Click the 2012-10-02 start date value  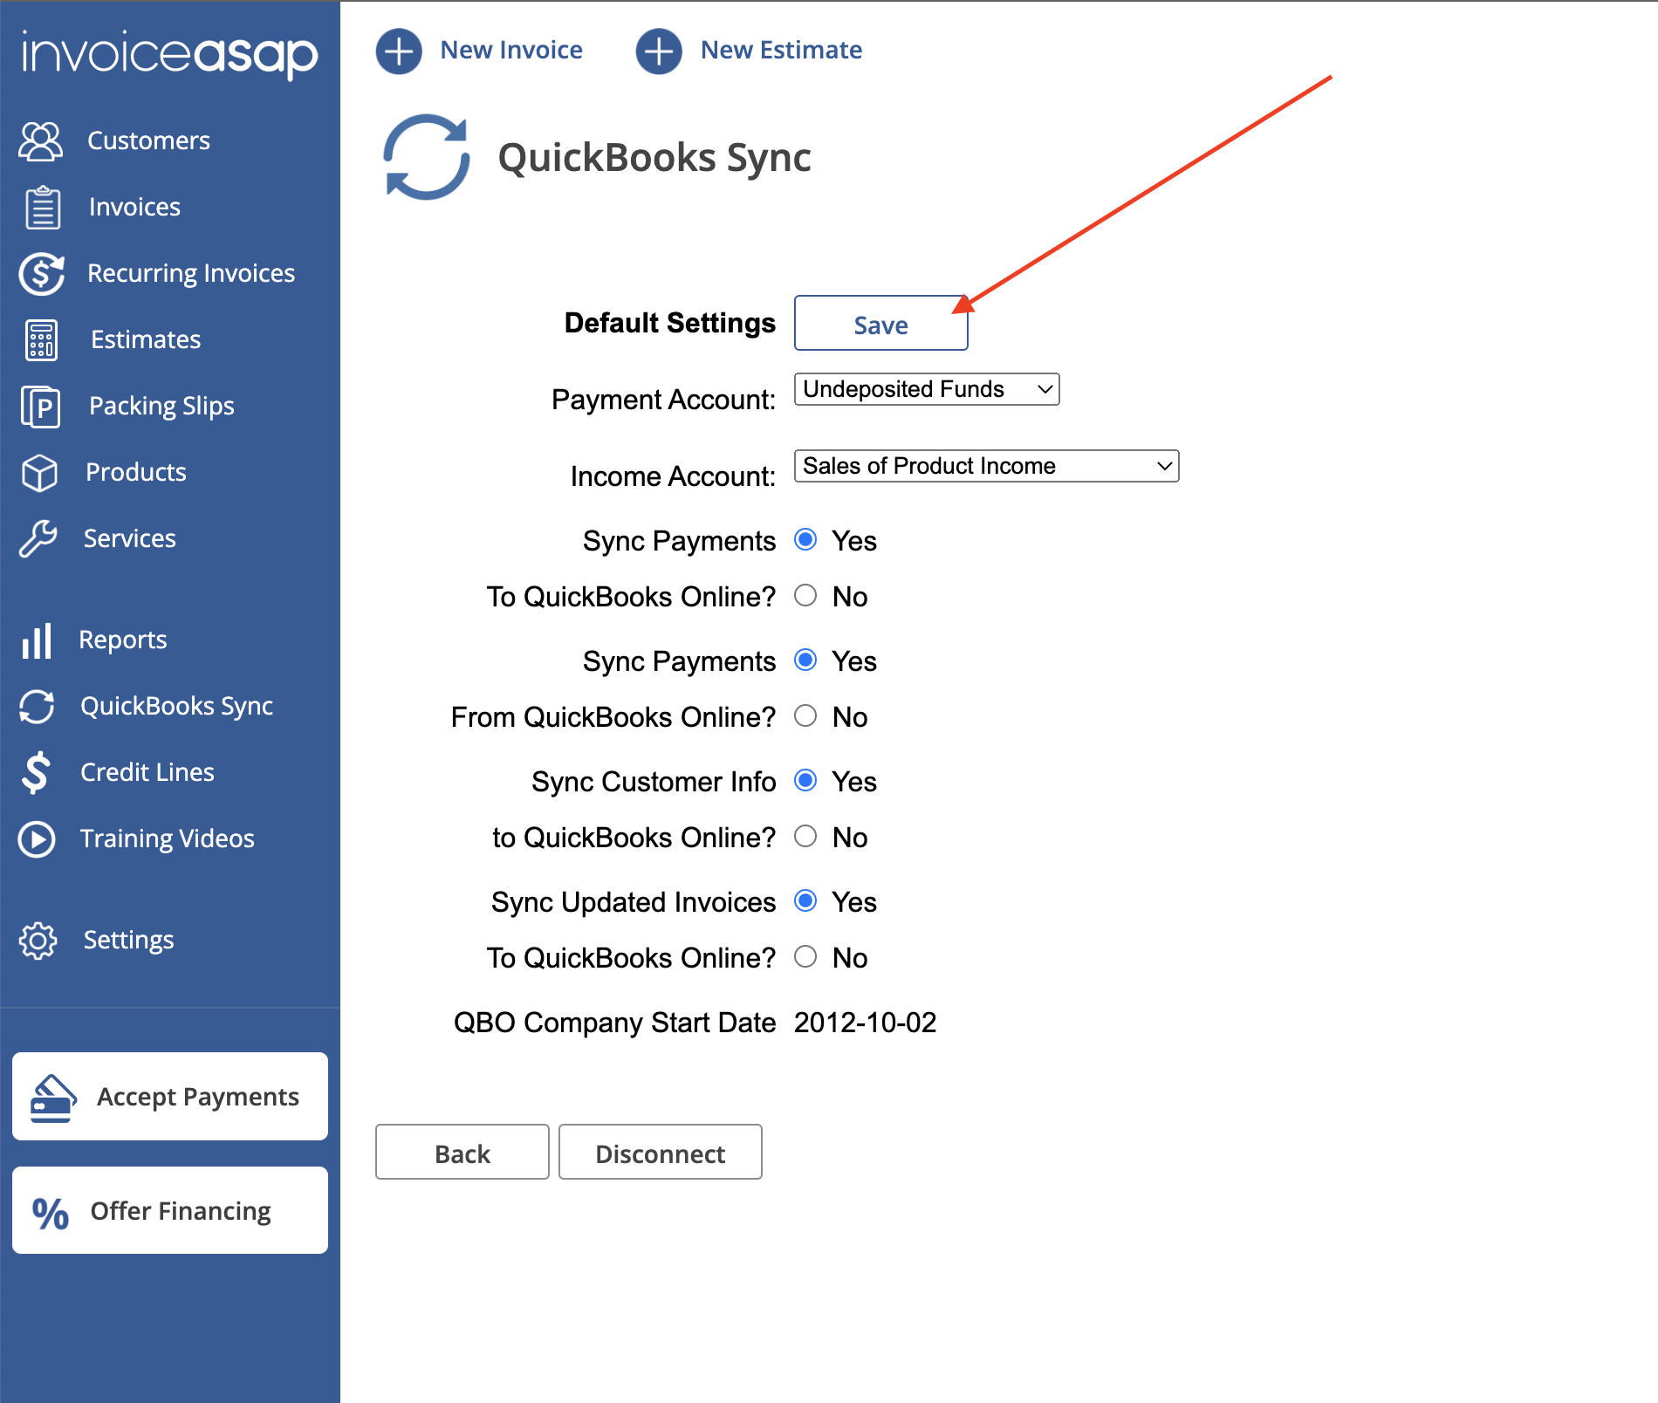[x=865, y=1022]
